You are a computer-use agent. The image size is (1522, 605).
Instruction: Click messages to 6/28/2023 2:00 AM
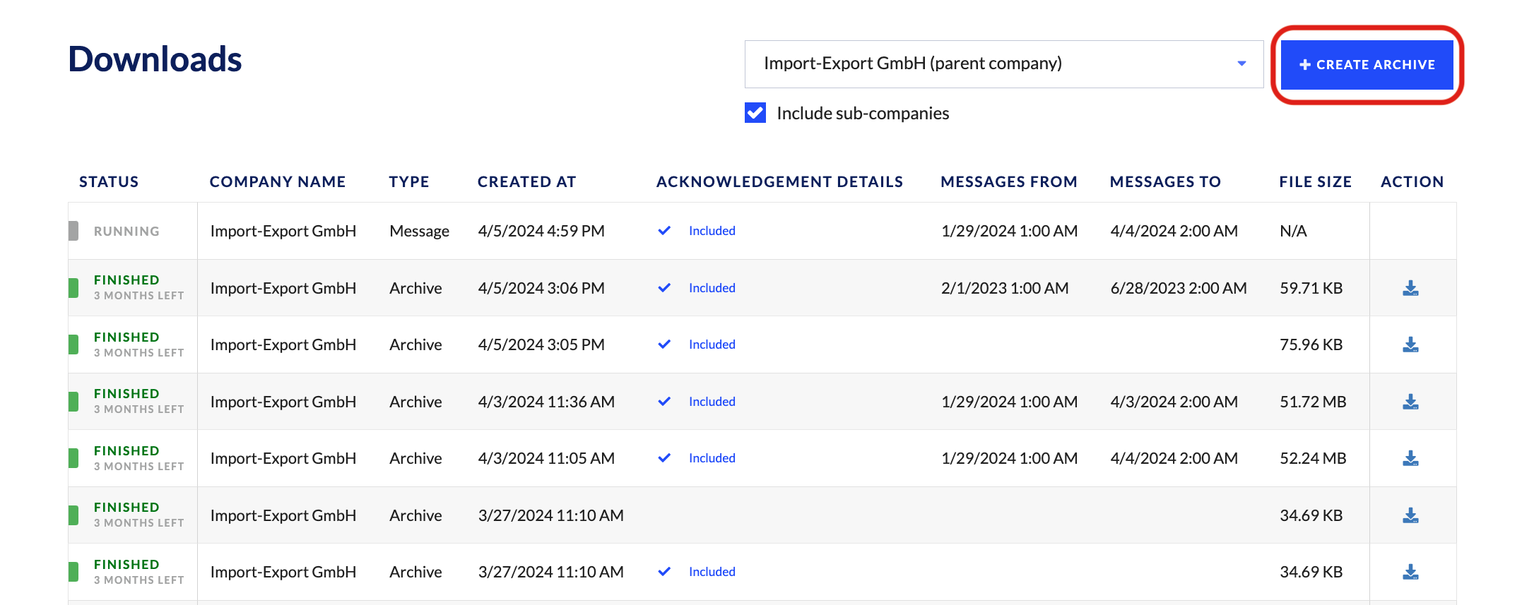(1179, 288)
